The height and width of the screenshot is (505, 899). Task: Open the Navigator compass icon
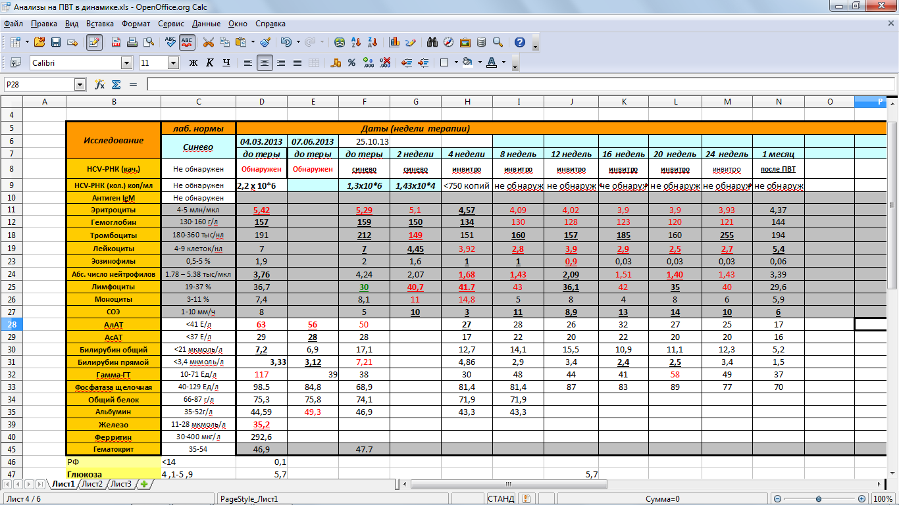pyautogui.click(x=448, y=42)
